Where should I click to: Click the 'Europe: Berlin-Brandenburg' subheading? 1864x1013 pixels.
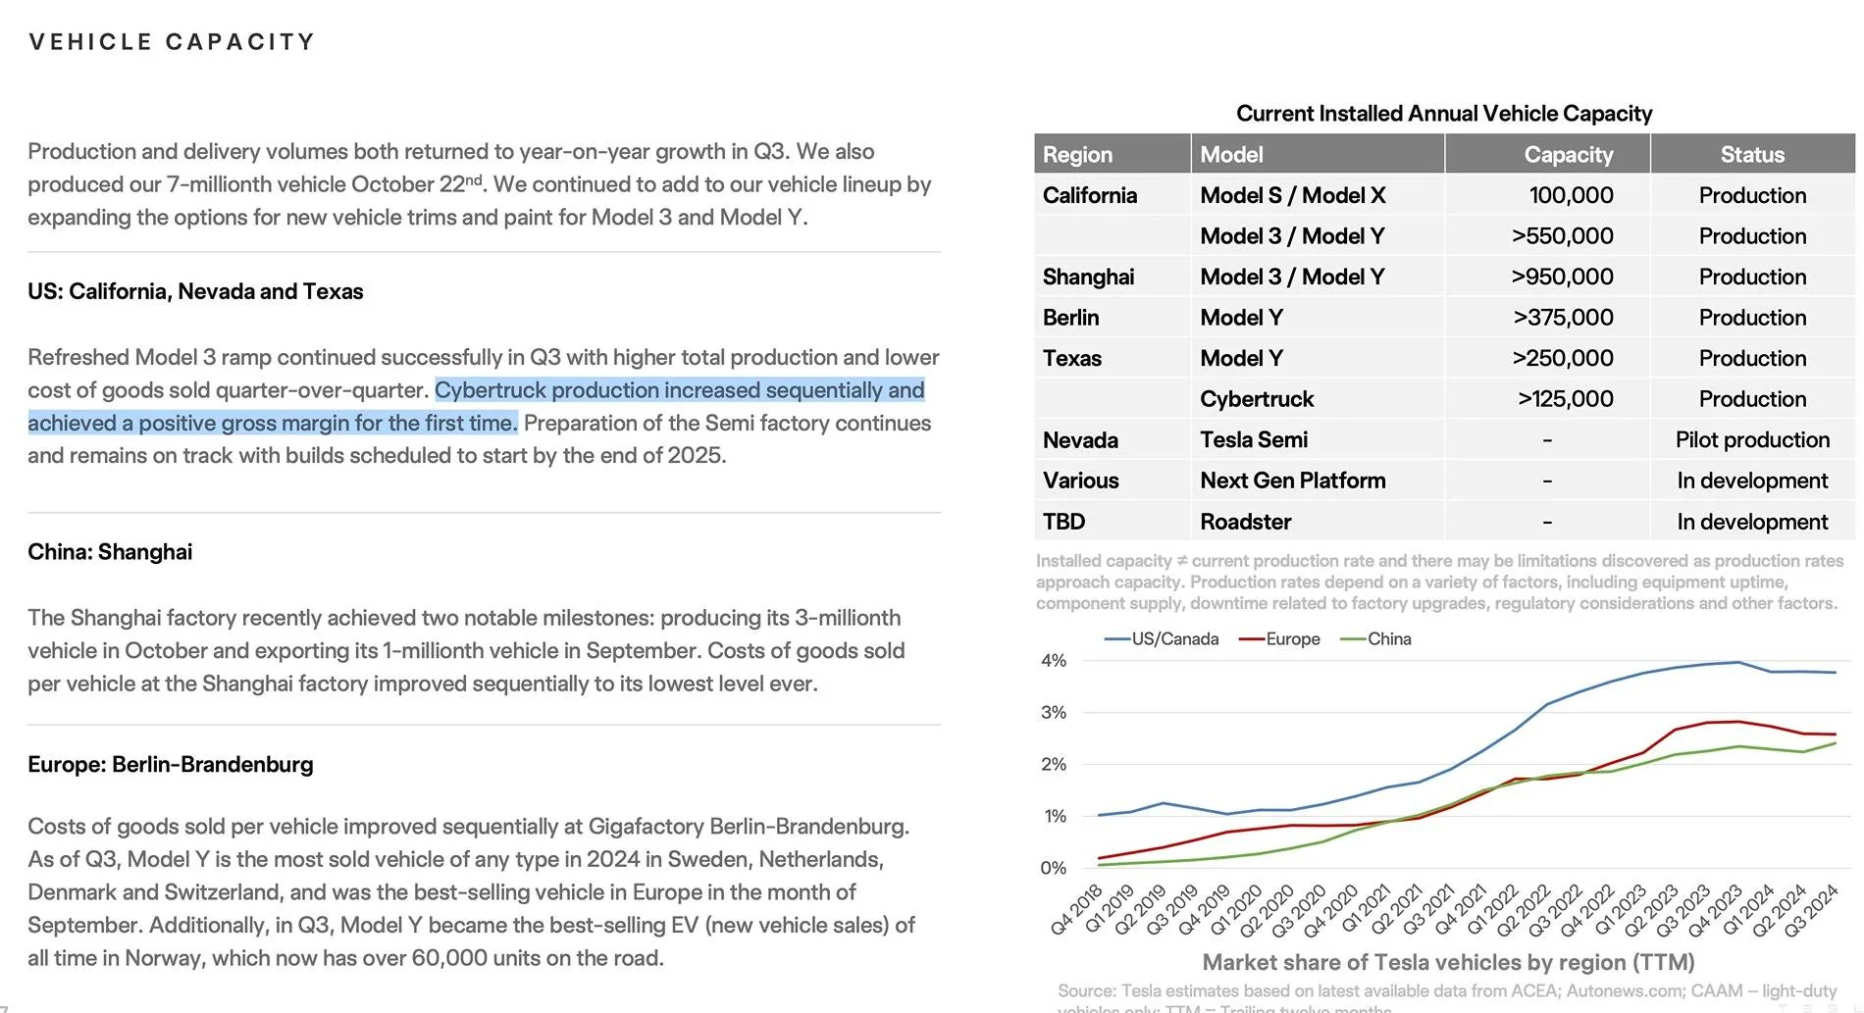click(x=171, y=765)
